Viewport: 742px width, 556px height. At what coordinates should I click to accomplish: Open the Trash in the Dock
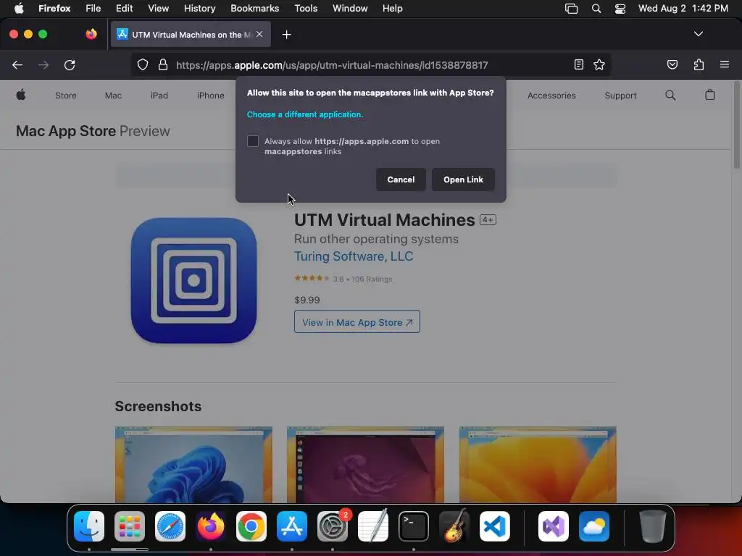pyautogui.click(x=653, y=526)
